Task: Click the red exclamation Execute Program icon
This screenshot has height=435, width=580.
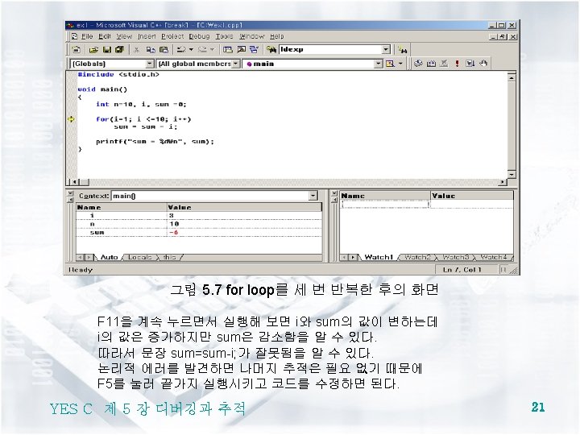Action: (458, 64)
